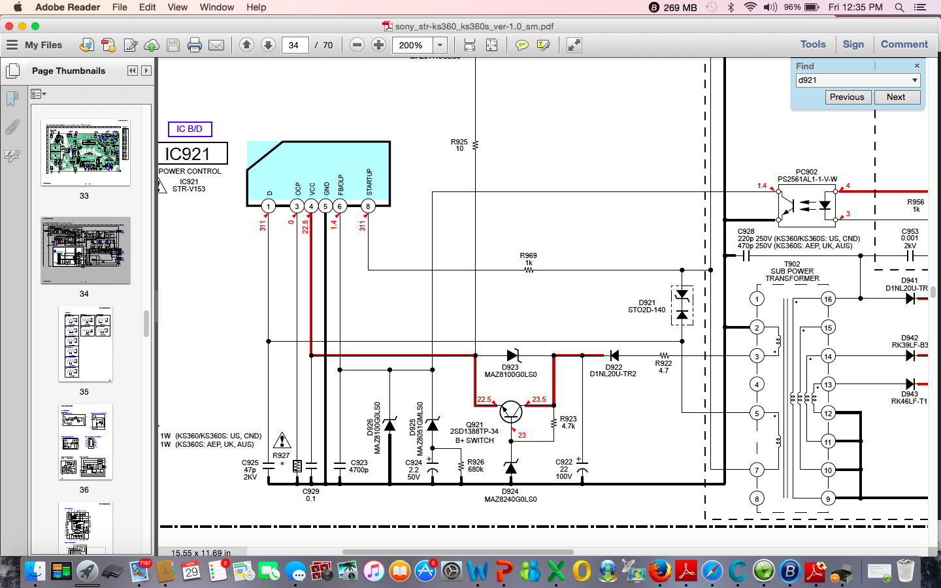This screenshot has height=588, width=941.
Task: Click the Print file icon
Action: coord(194,45)
